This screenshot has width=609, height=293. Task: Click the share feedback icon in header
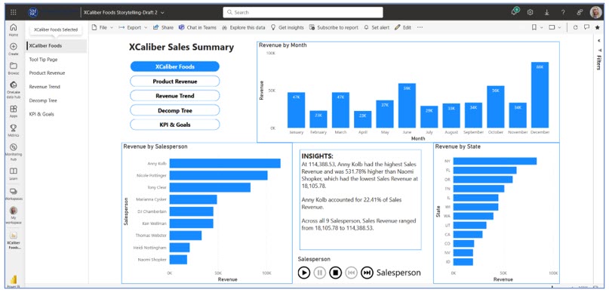click(x=580, y=12)
